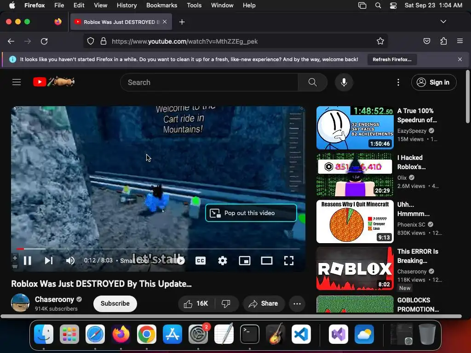Open YouTube guide hamburger menu
This screenshot has height=353, width=471.
(x=17, y=82)
